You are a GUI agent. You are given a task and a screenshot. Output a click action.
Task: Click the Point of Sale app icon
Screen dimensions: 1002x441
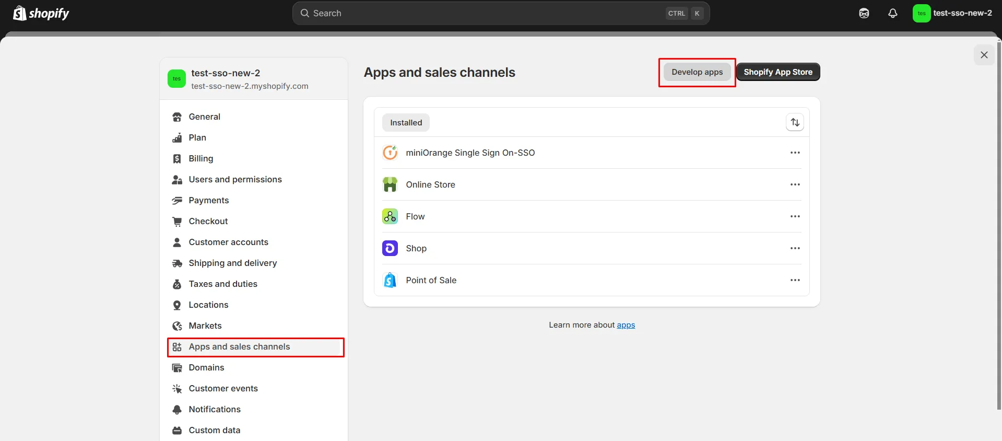click(x=390, y=280)
